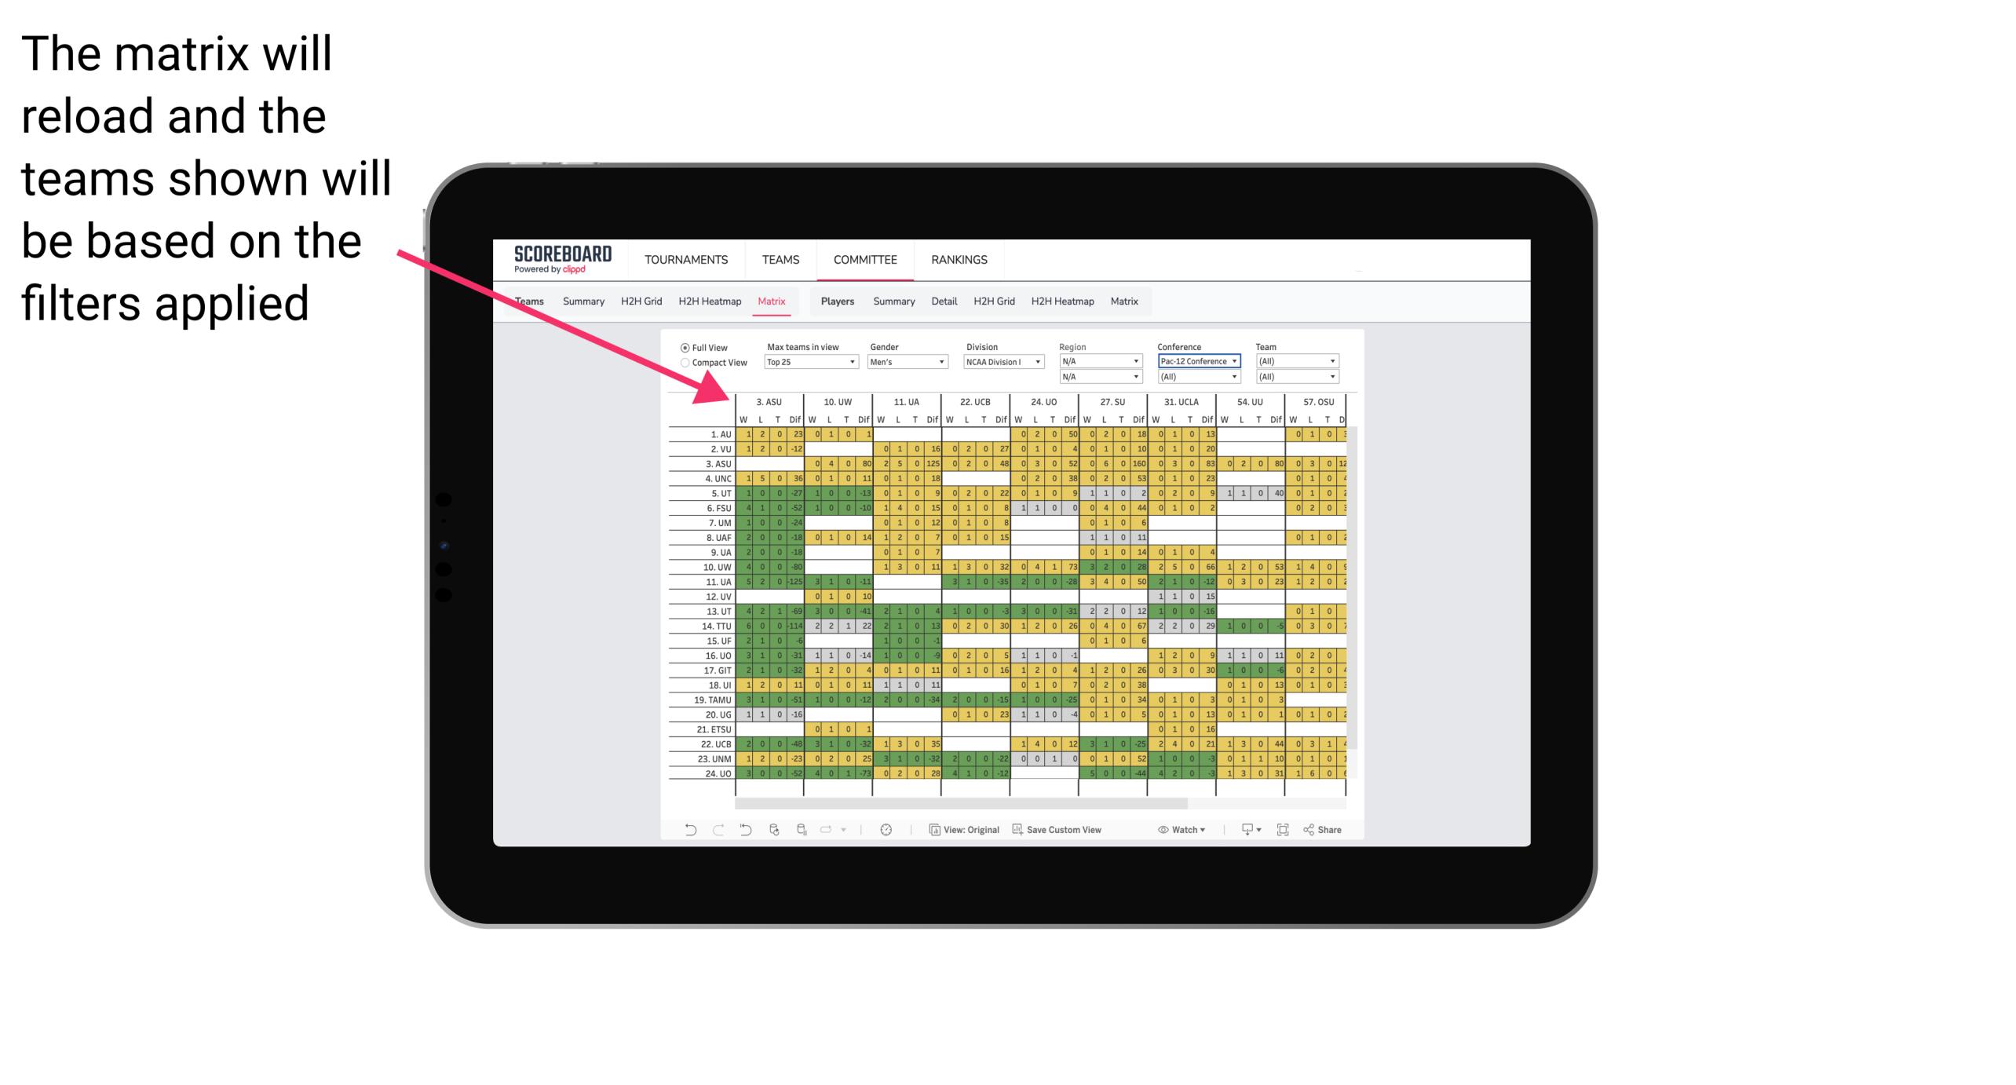
Task: Click the Matrix tab in navigation
Action: click(x=773, y=302)
